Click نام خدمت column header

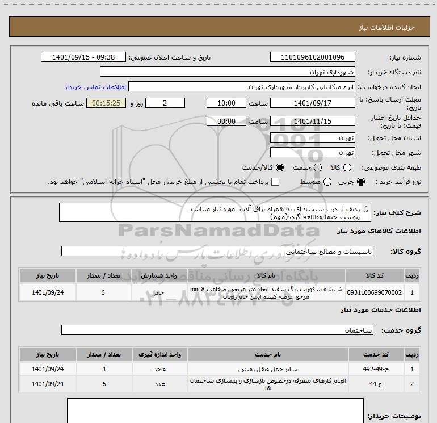tap(267, 354)
